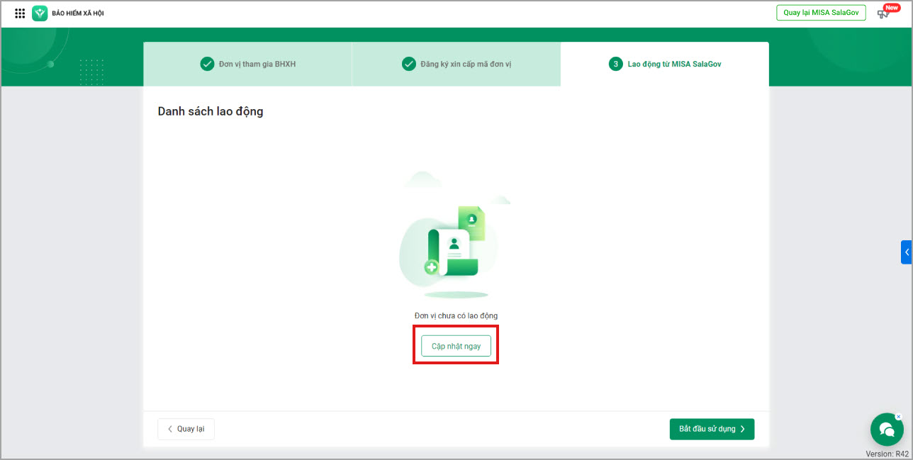Viewport: 913px width, 460px height.
Task: Return via Quay lại MISA SalaGov button
Action: (821, 13)
